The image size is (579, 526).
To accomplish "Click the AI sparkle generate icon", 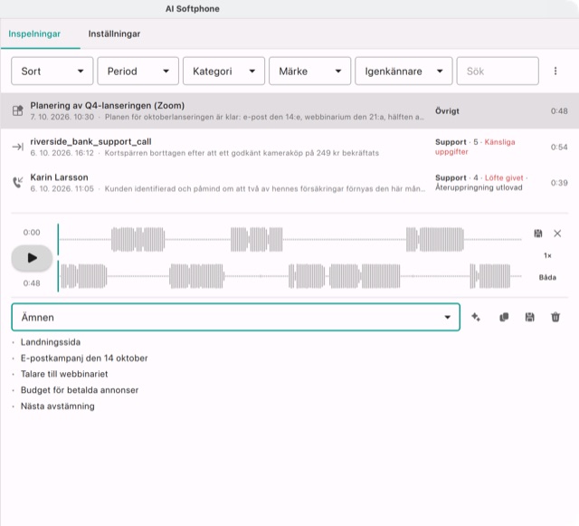I will pos(476,317).
